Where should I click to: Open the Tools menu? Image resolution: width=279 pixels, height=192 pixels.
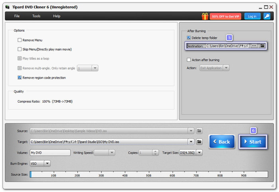(x=36, y=16)
